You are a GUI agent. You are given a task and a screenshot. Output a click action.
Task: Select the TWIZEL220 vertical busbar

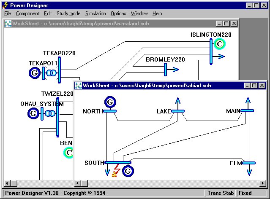pyautogui.click(x=58, y=117)
